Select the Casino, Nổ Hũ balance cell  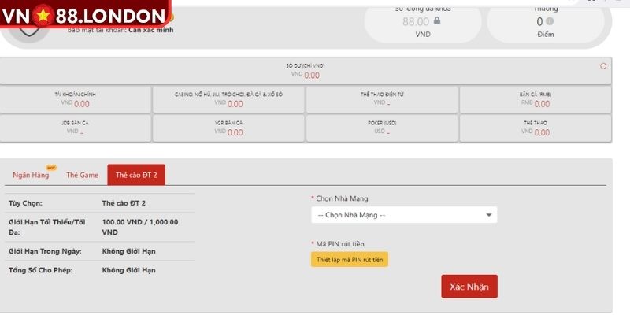(228, 99)
